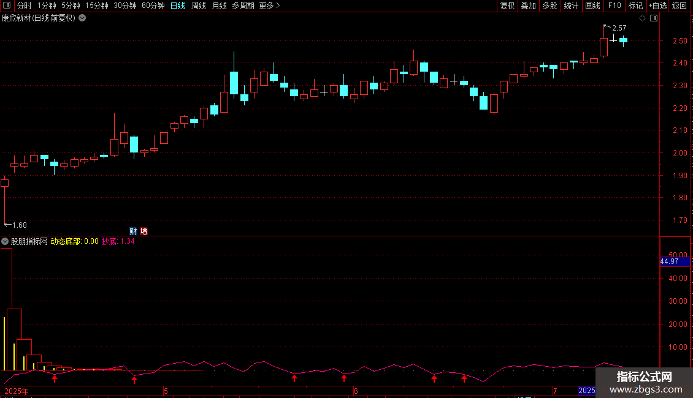Switch to 周线 weekly chart
The image size is (693, 398).
coord(199,6)
